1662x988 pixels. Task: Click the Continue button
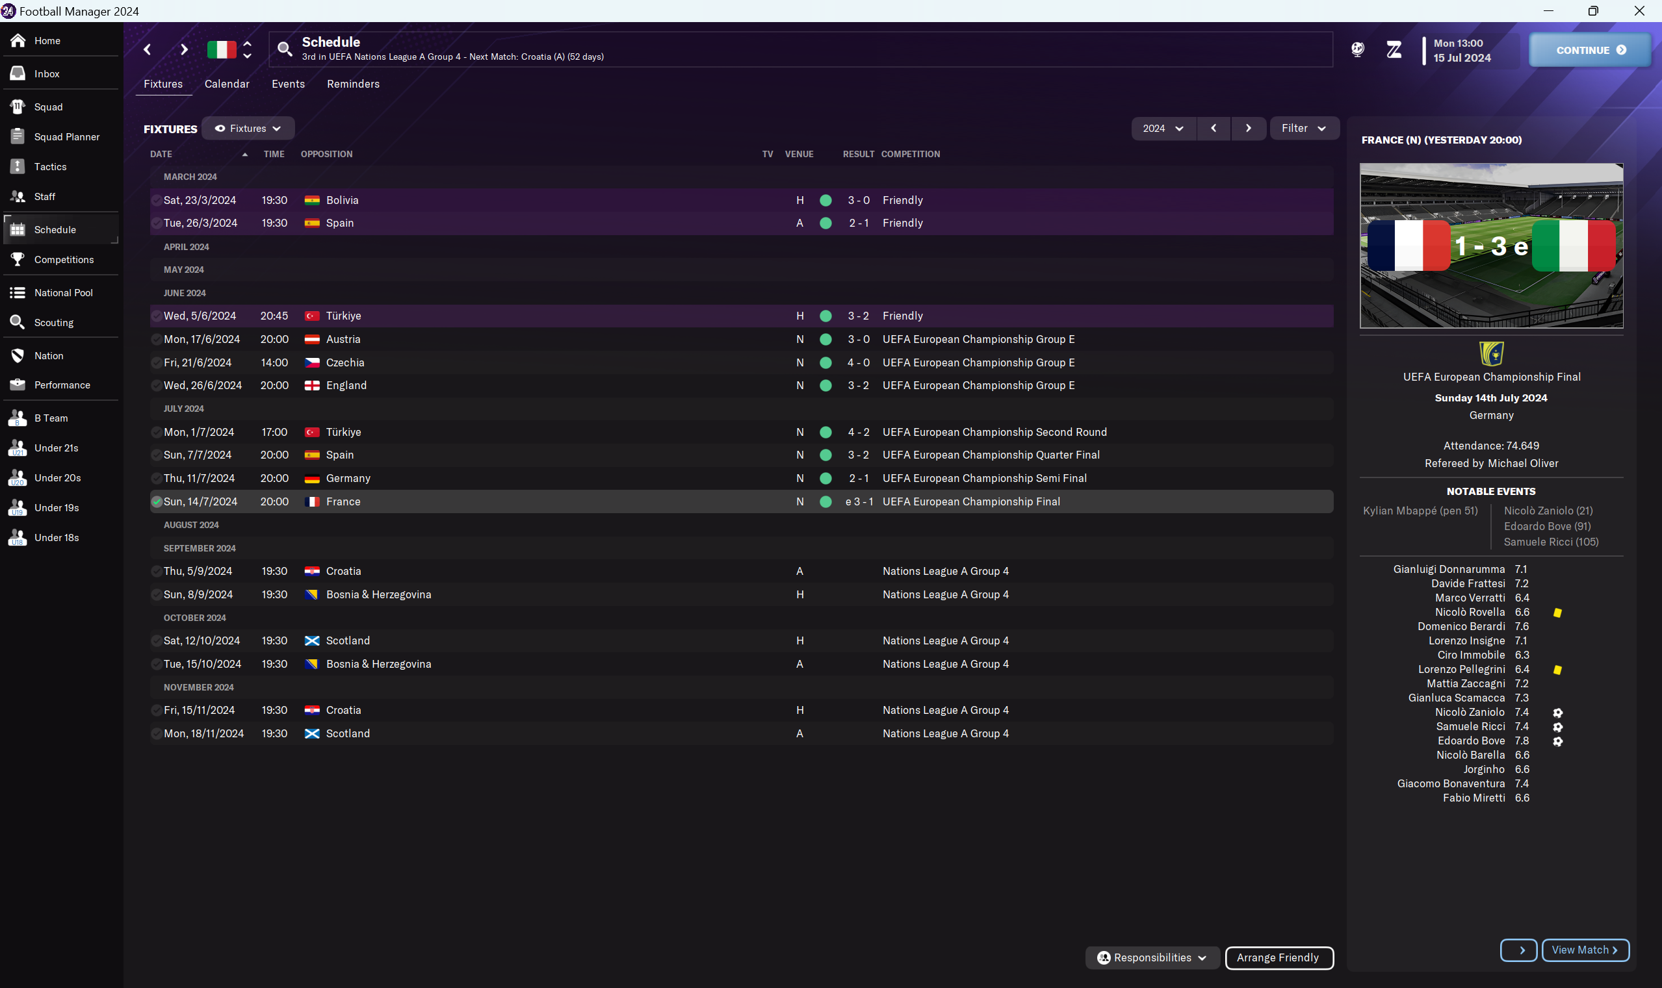pos(1590,50)
